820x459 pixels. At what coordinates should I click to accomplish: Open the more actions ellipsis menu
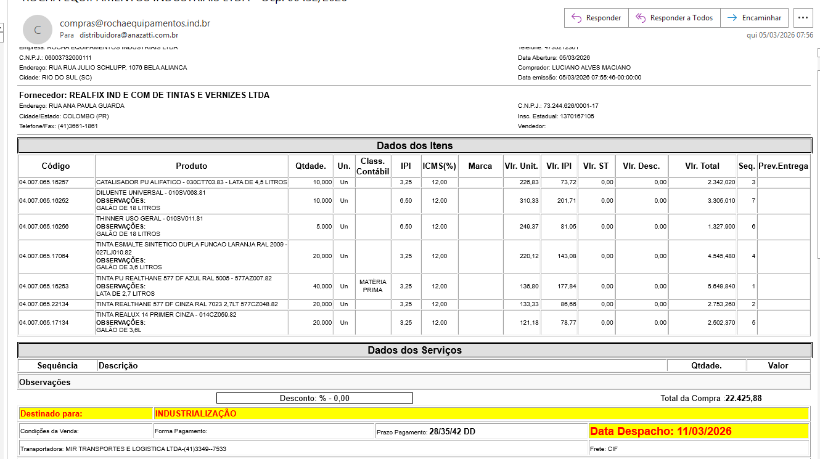[802, 18]
